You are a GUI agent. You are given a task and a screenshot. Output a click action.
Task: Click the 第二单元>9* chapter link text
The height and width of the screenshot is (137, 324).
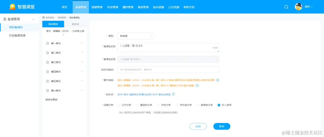click(156, 85)
